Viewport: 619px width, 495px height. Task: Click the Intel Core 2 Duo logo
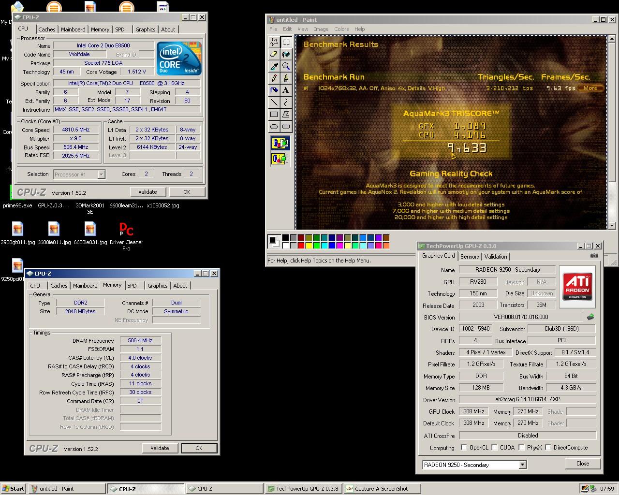click(x=179, y=58)
